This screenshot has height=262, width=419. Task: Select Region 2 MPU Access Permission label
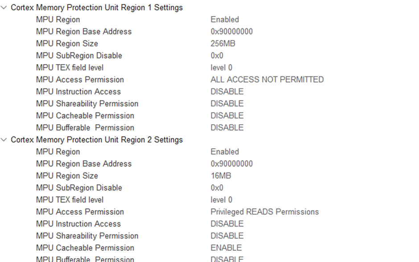pos(80,212)
